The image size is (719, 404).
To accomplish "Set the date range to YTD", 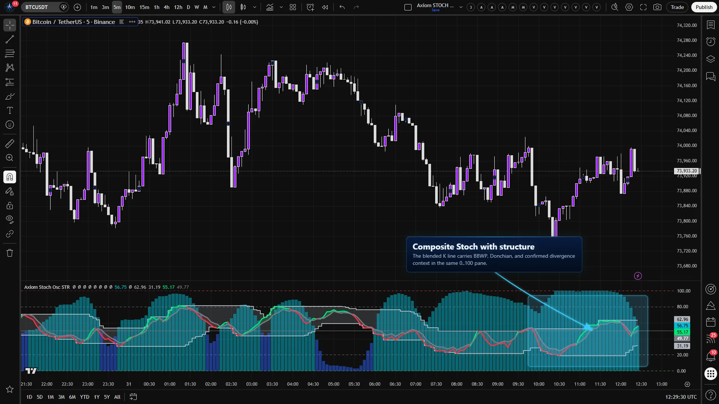I will tap(85, 397).
